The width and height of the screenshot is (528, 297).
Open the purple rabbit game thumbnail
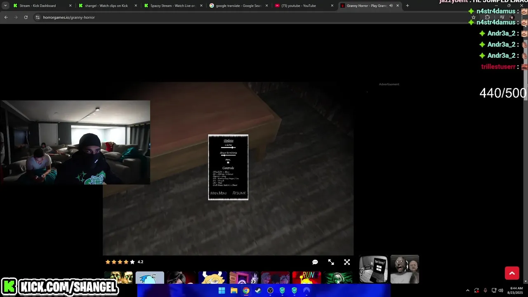(x=244, y=278)
